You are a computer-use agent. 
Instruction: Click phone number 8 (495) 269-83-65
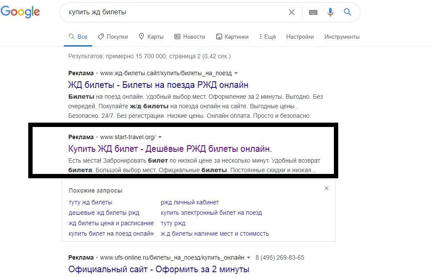tap(280, 258)
